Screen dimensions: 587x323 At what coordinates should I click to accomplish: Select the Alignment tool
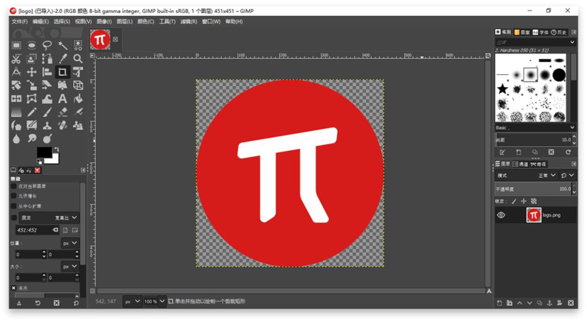pos(47,72)
